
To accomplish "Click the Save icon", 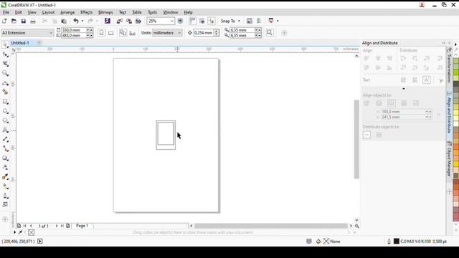I will click(x=24, y=21).
